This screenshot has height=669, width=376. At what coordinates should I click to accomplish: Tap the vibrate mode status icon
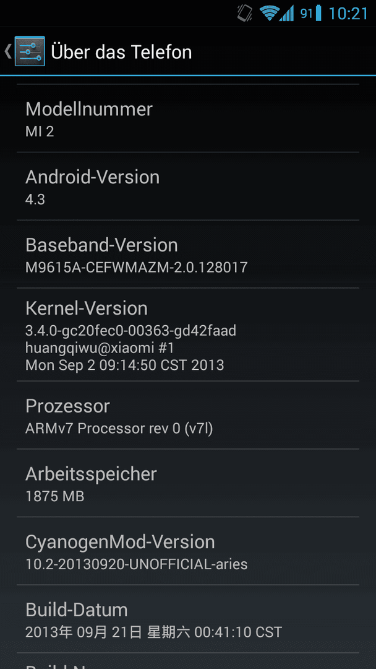coord(244,13)
